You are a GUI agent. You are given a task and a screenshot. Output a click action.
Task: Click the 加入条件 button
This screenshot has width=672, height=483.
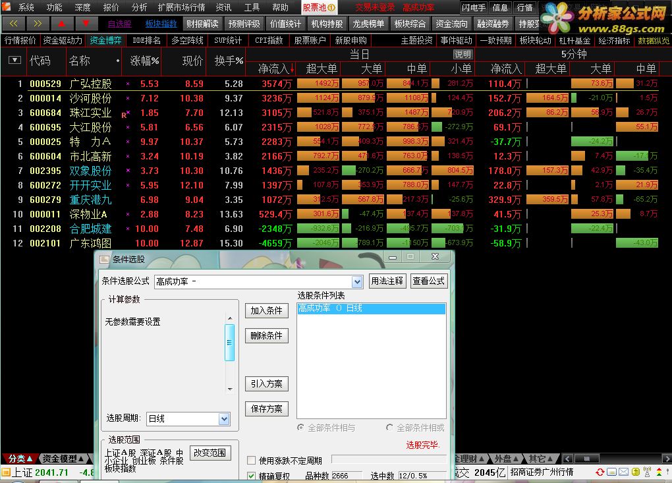pos(267,311)
